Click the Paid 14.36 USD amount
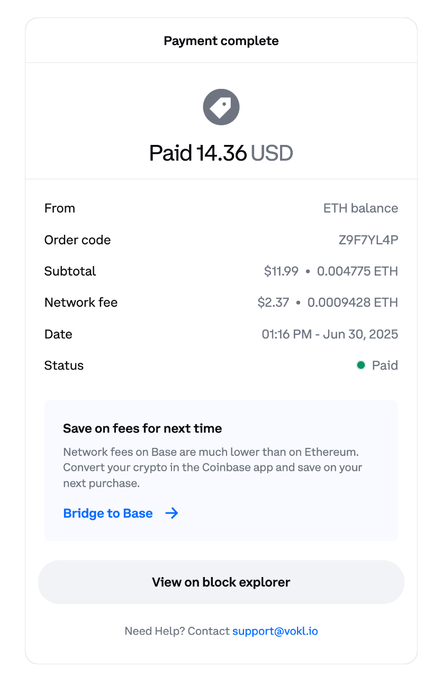Image resolution: width=433 pixels, height=677 pixels. pos(221,153)
